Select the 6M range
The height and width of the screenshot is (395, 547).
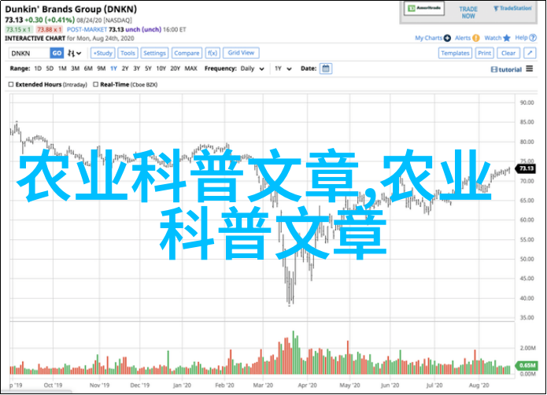click(x=88, y=68)
